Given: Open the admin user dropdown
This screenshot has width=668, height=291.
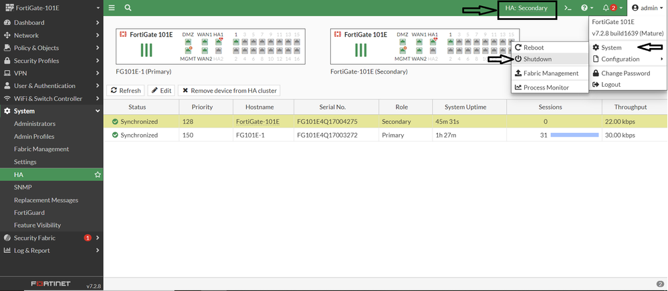Looking at the screenshot, I should click(647, 7).
